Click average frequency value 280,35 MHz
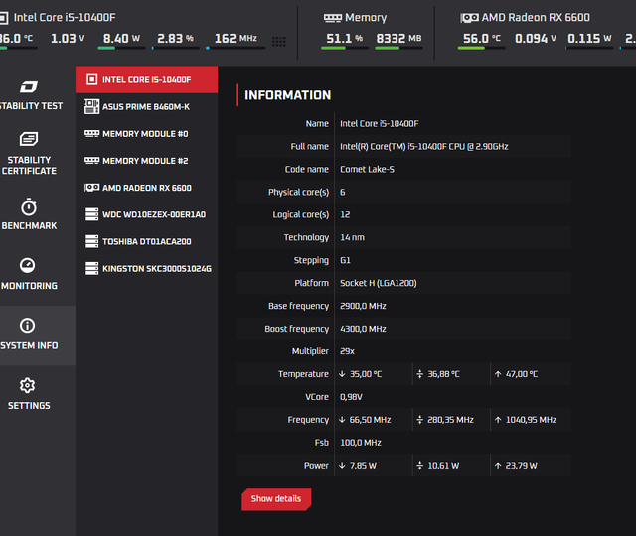The width and height of the screenshot is (636, 536). click(450, 420)
